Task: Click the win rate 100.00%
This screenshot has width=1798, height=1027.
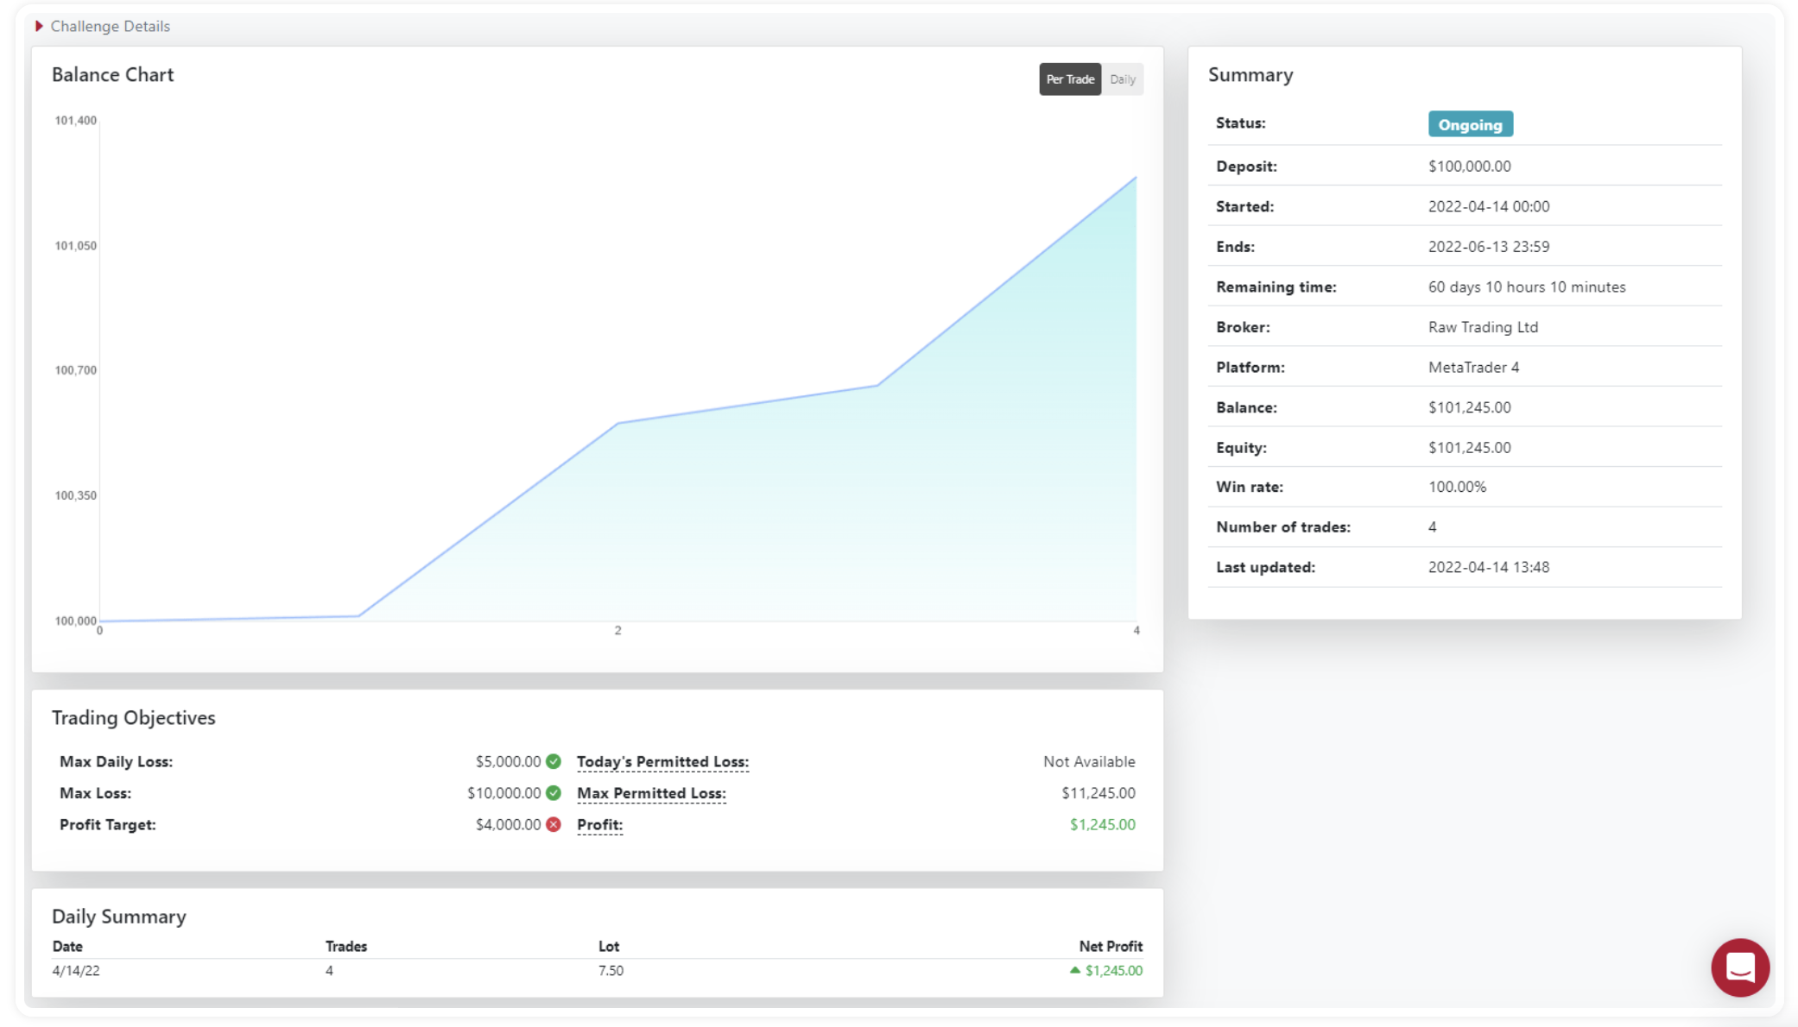Action: click(x=1457, y=487)
